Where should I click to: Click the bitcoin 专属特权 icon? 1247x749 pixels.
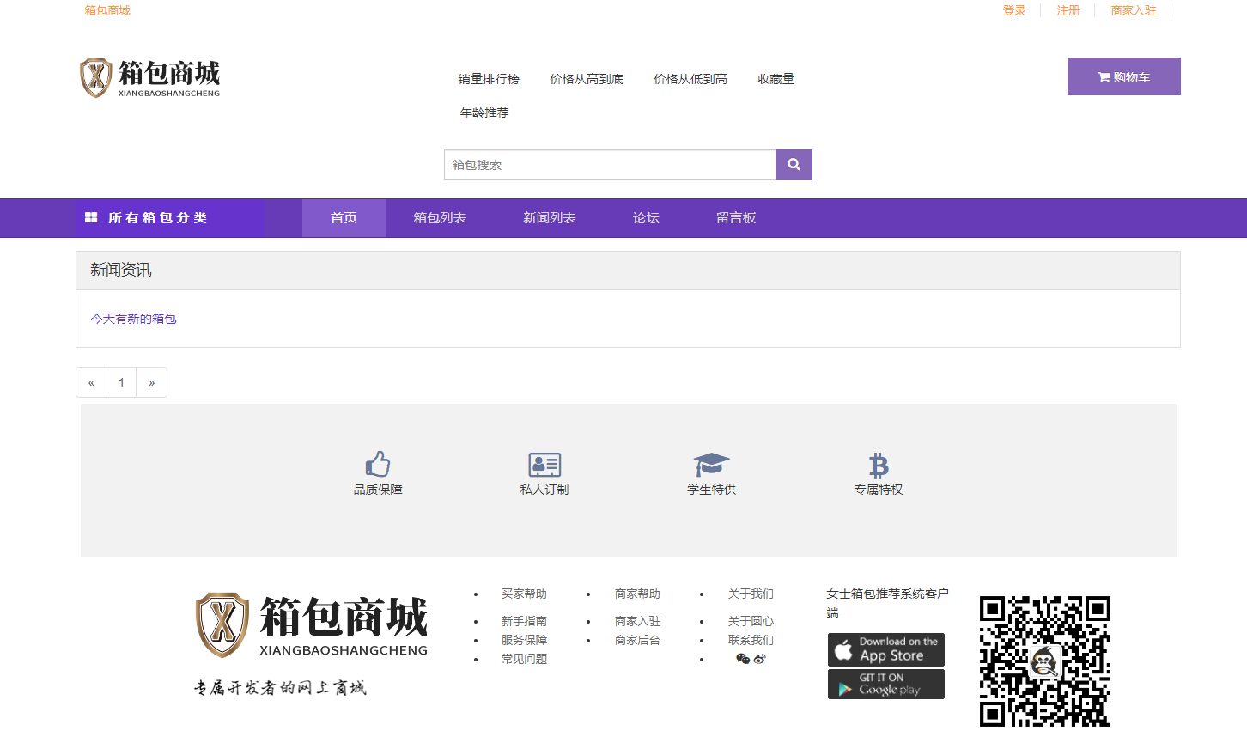click(879, 465)
